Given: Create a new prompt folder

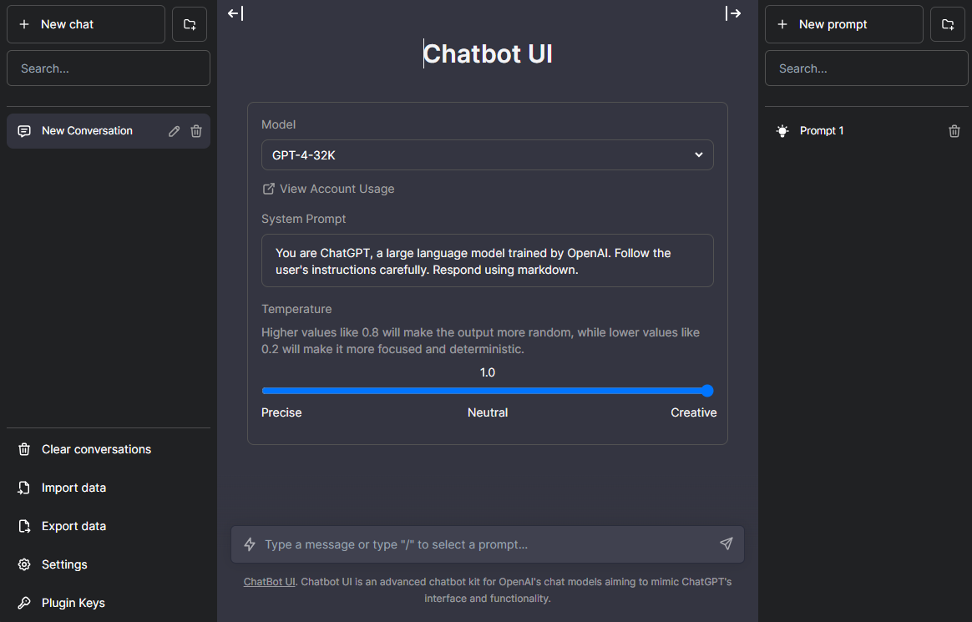Looking at the screenshot, I should (948, 24).
